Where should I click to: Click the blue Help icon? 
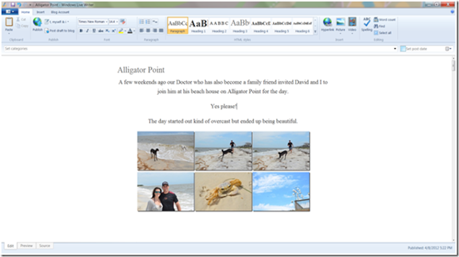click(x=453, y=12)
